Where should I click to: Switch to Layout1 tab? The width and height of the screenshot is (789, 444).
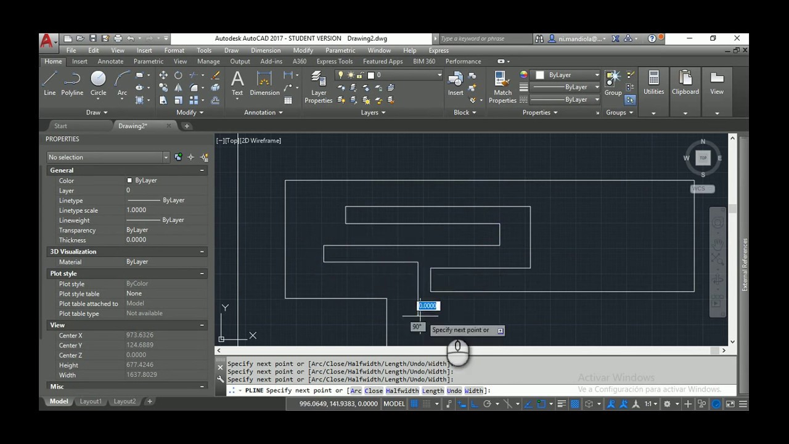[x=90, y=401]
